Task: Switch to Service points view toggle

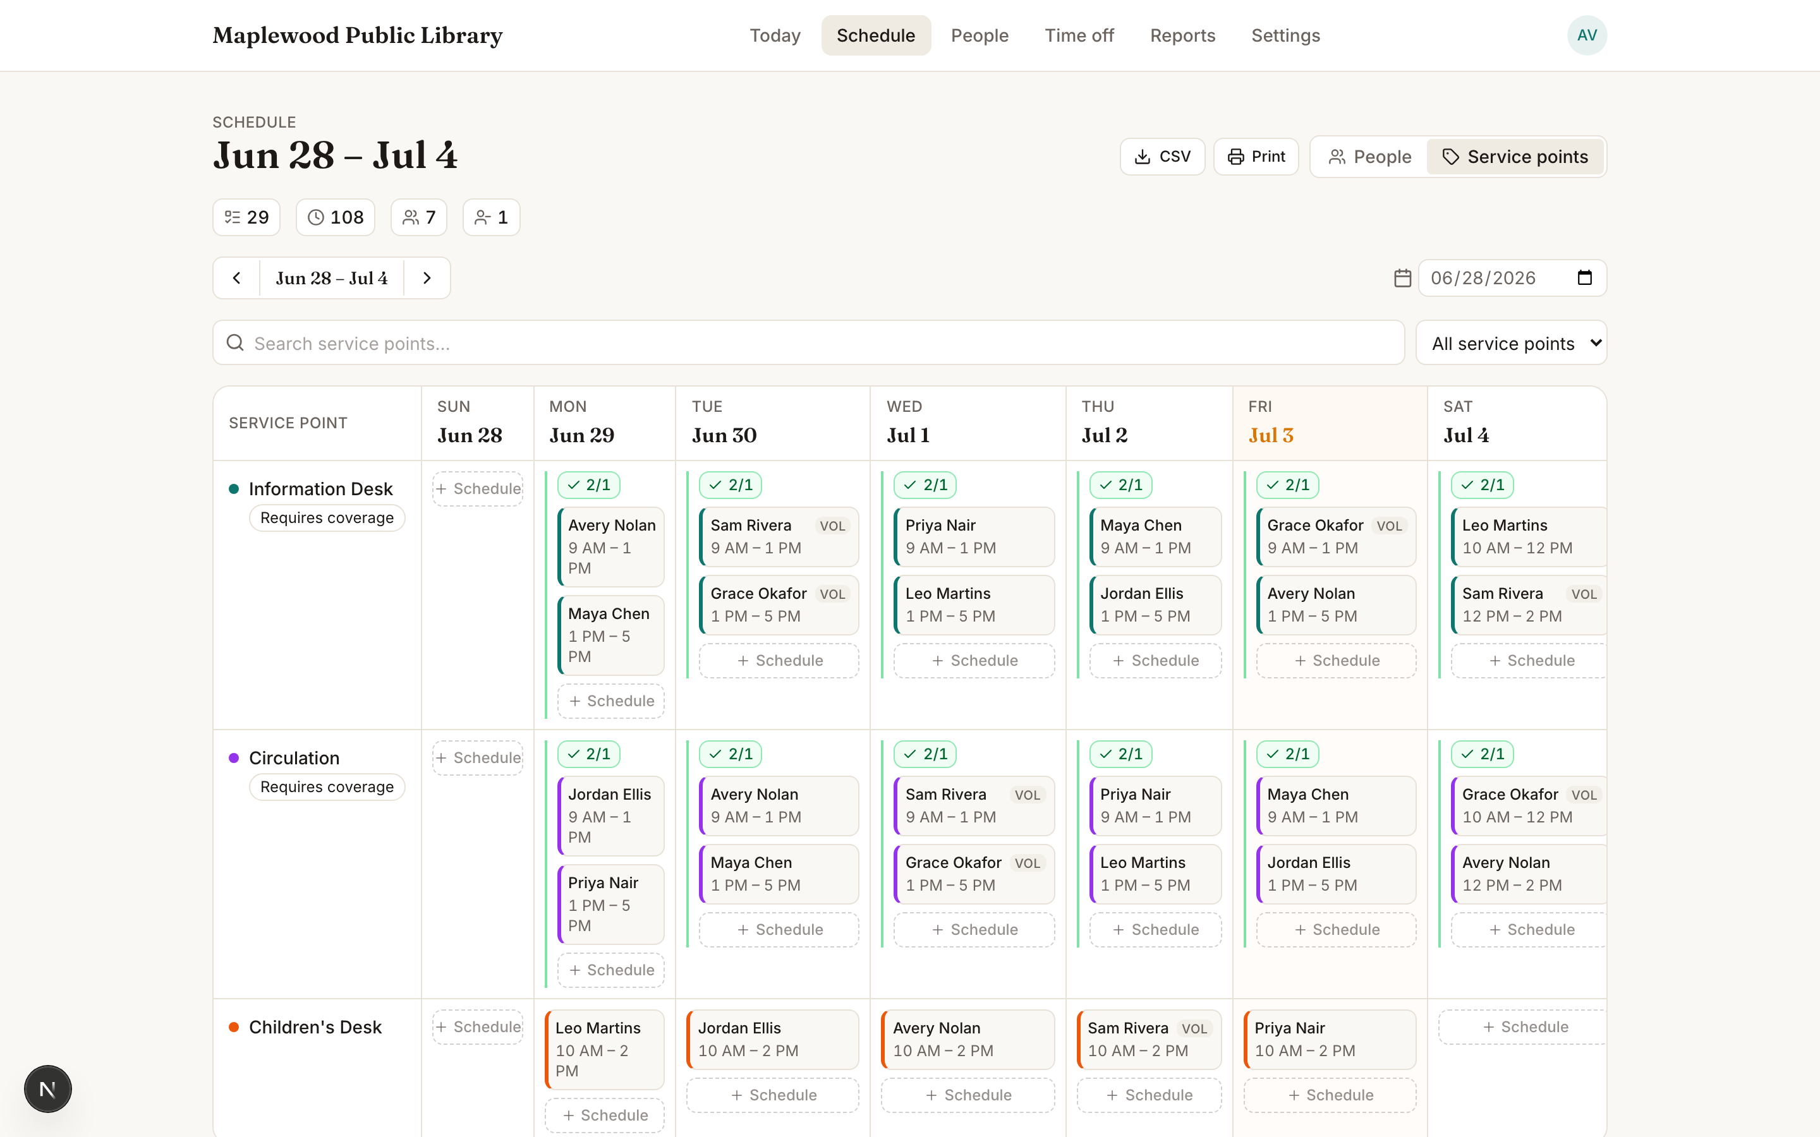Action: 1515,157
